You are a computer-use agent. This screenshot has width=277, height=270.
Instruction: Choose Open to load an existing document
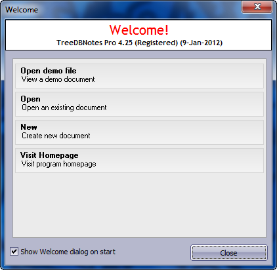coord(139,104)
